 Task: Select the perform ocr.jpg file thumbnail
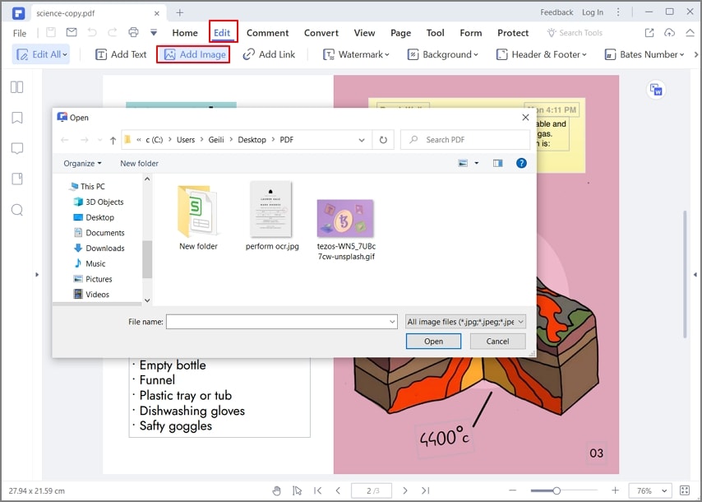point(271,209)
